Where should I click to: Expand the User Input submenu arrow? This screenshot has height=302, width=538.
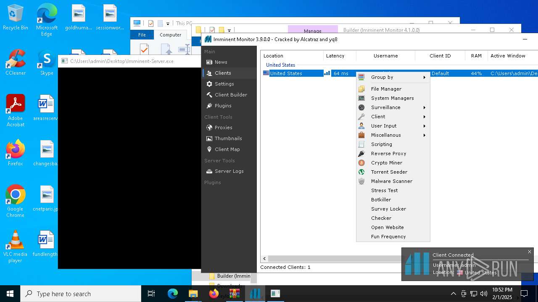[425, 126]
